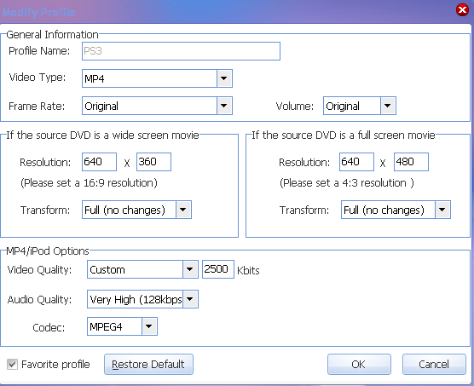Viewport: 474px width, 386px height.
Task: Click the wide screen height field 360
Action: click(153, 162)
